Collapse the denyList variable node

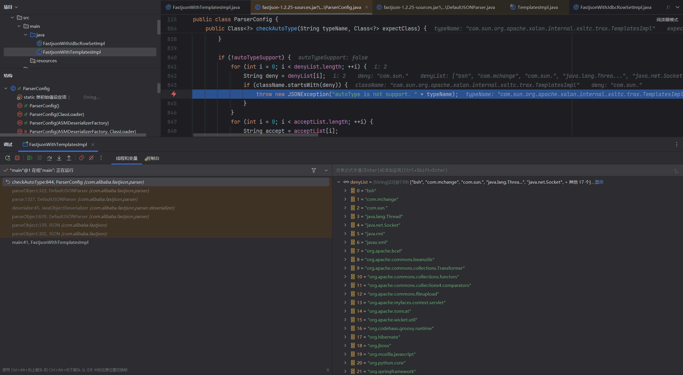(339, 182)
